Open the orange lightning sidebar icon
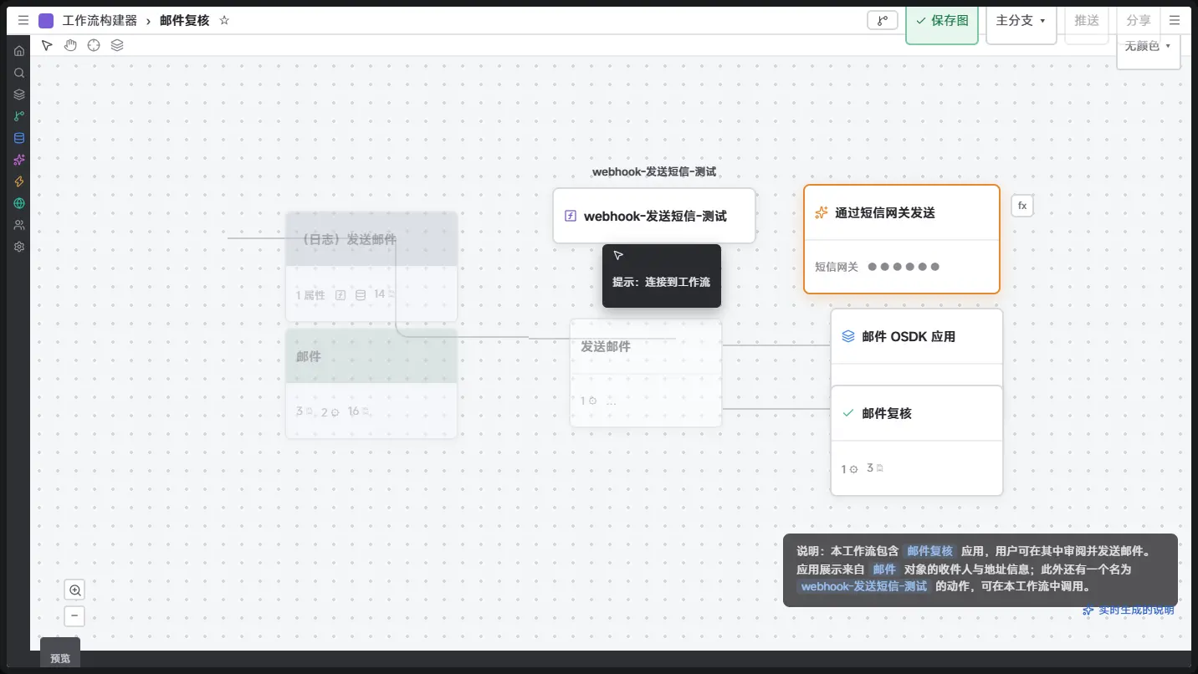This screenshot has width=1198, height=674. (x=19, y=181)
